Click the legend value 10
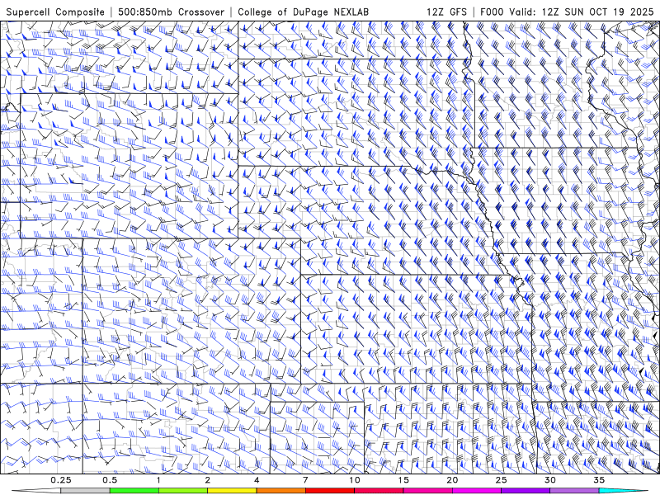 pyautogui.click(x=355, y=480)
